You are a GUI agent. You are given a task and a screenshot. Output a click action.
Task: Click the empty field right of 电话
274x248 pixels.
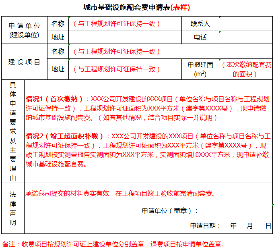(x=245, y=38)
